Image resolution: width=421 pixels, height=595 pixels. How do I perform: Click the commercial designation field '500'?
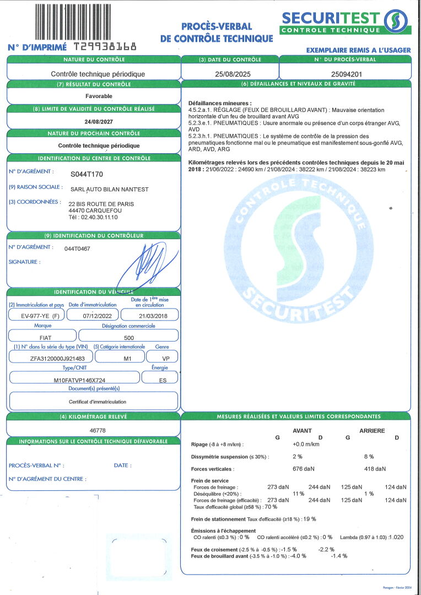(129, 336)
